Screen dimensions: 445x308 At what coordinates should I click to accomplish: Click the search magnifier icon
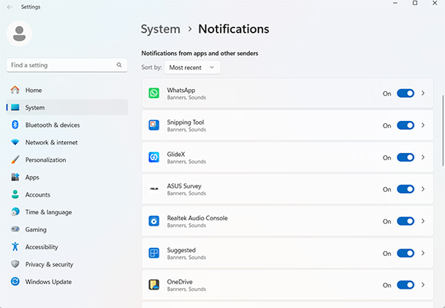119,65
